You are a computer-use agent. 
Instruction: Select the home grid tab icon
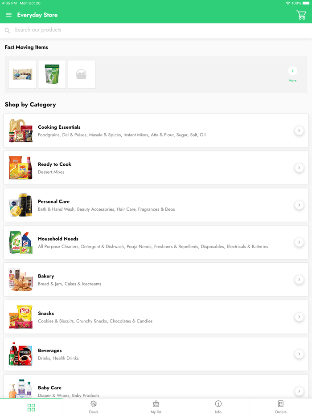tap(31, 408)
